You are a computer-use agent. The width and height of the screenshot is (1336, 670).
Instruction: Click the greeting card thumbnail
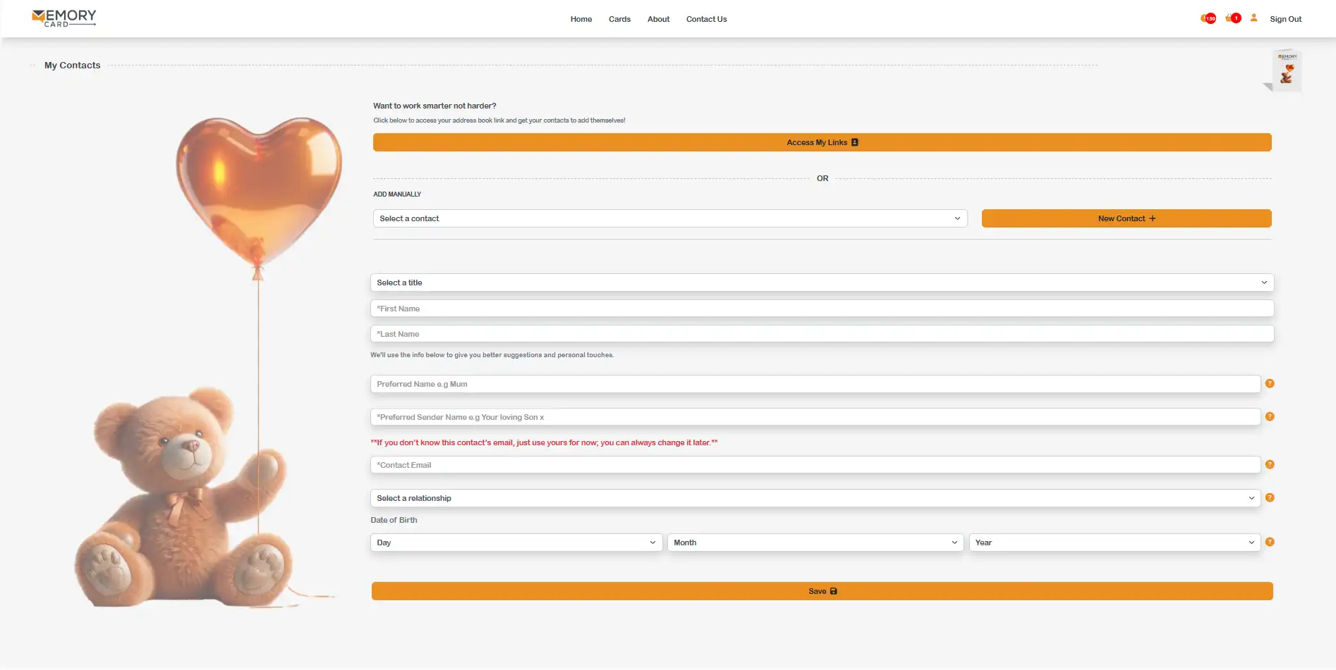[x=1287, y=70]
